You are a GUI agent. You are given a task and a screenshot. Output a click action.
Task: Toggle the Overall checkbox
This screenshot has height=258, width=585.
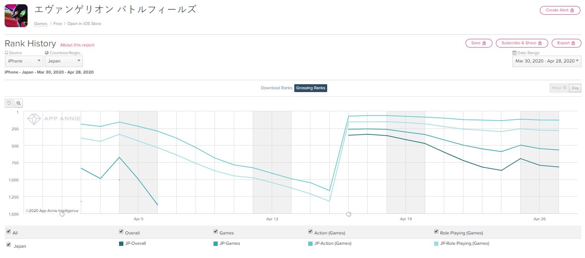(x=121, y=232)
